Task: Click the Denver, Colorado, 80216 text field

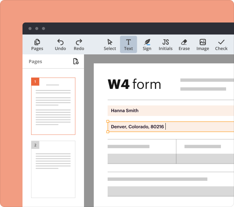Action: point(171,127)
